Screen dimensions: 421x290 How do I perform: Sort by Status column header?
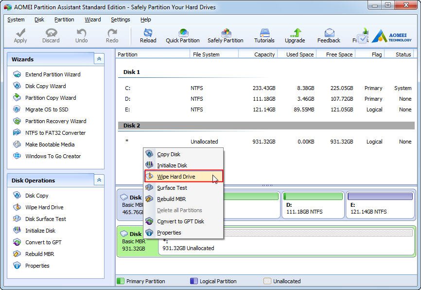[399, 54]
